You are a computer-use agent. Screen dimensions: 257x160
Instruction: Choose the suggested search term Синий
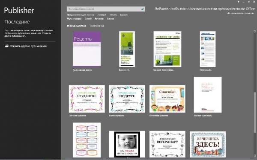88,19
